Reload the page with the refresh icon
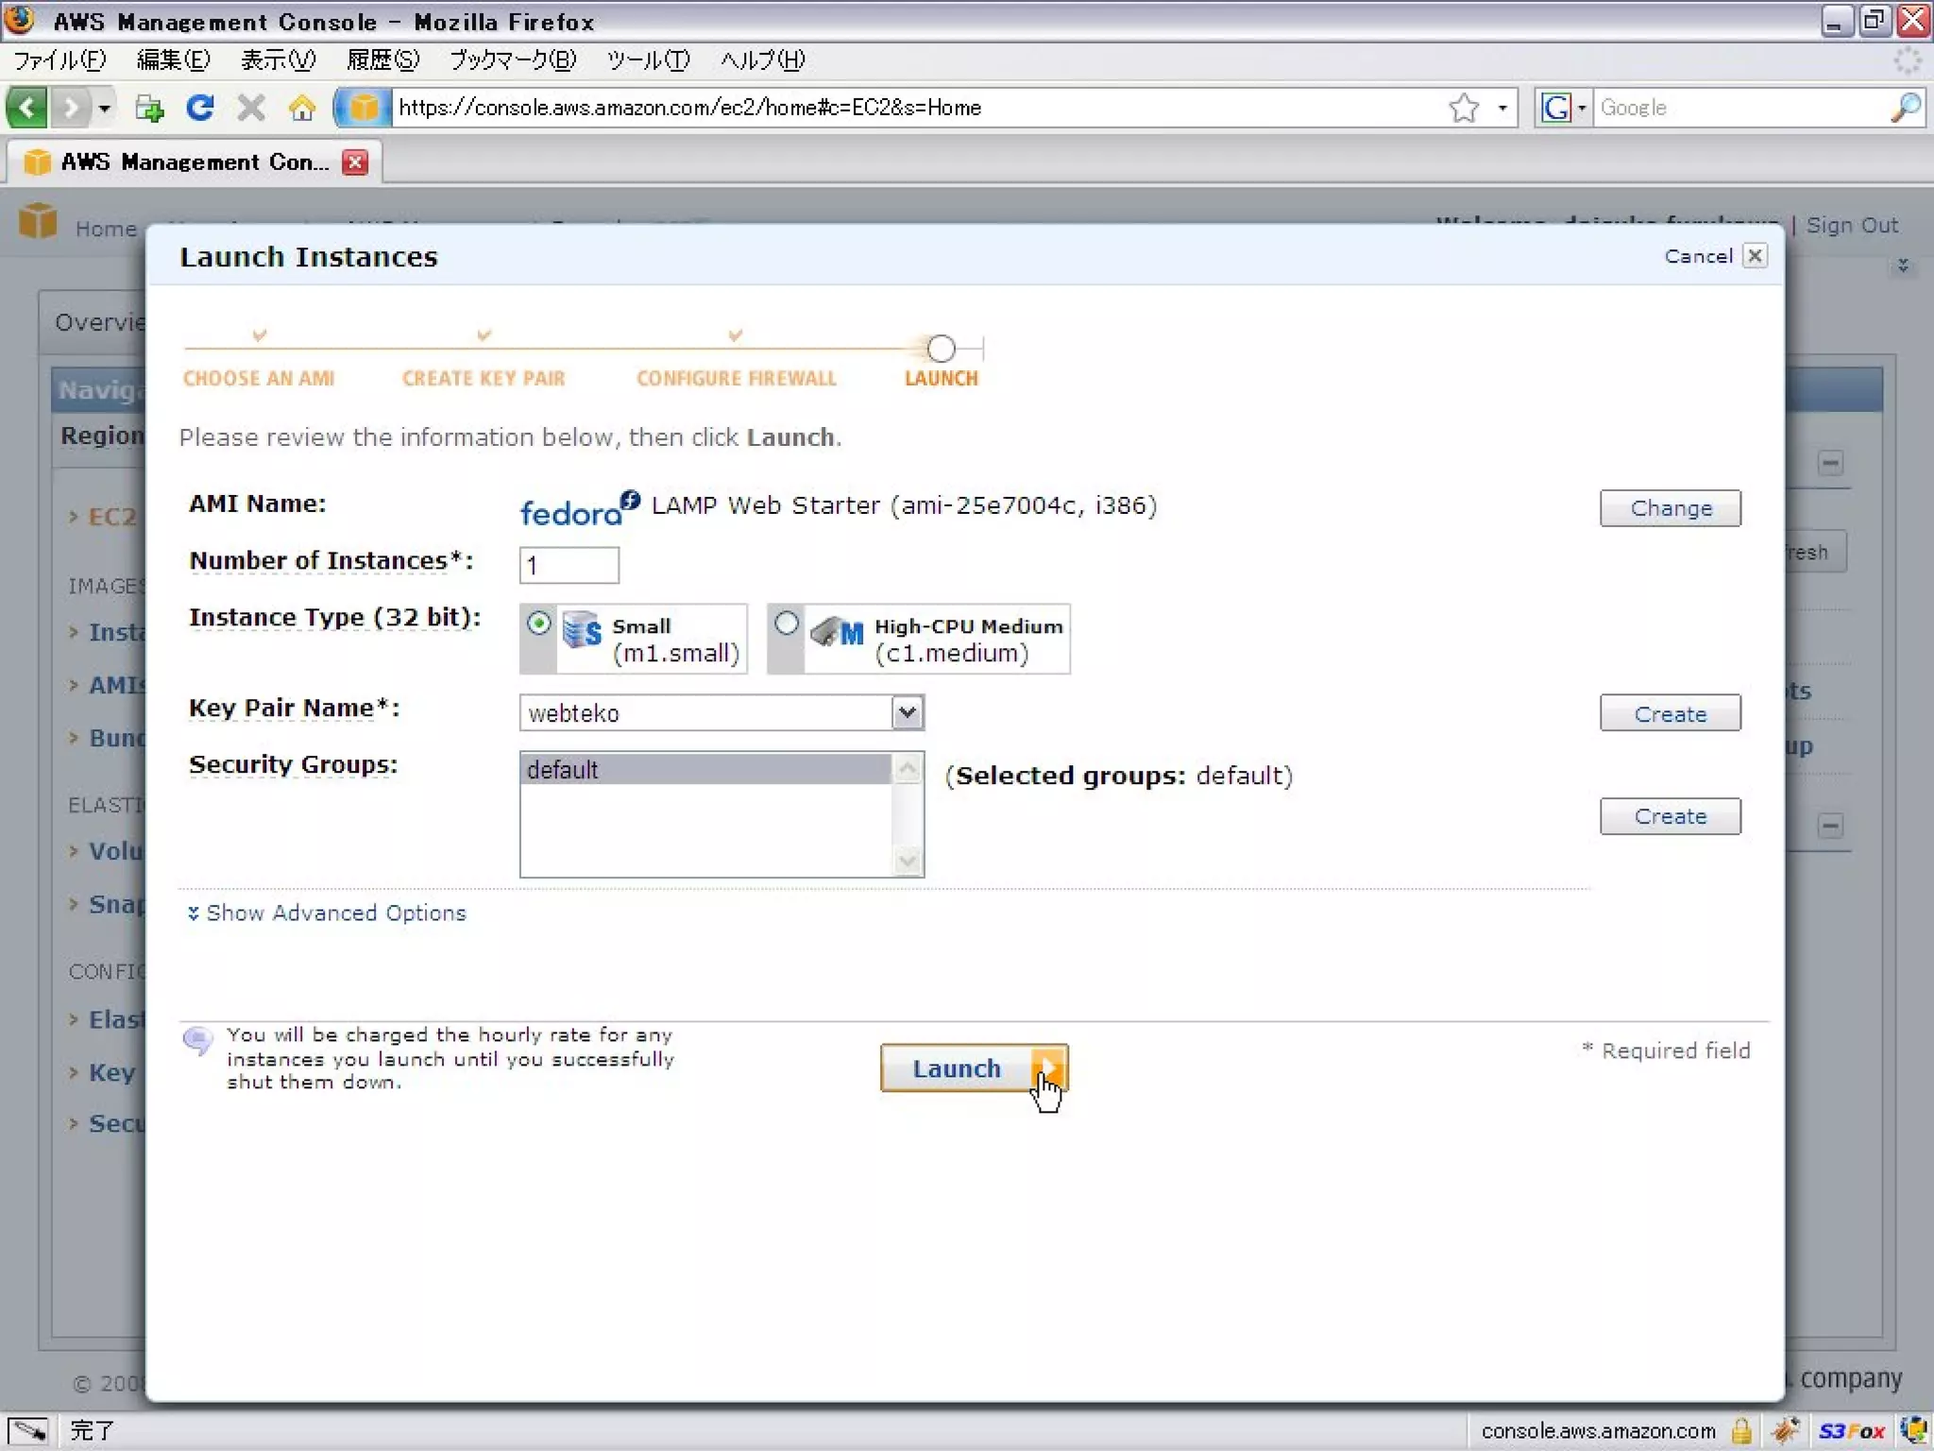This screenshot has height=1451, width=1934. click(199, 108)
